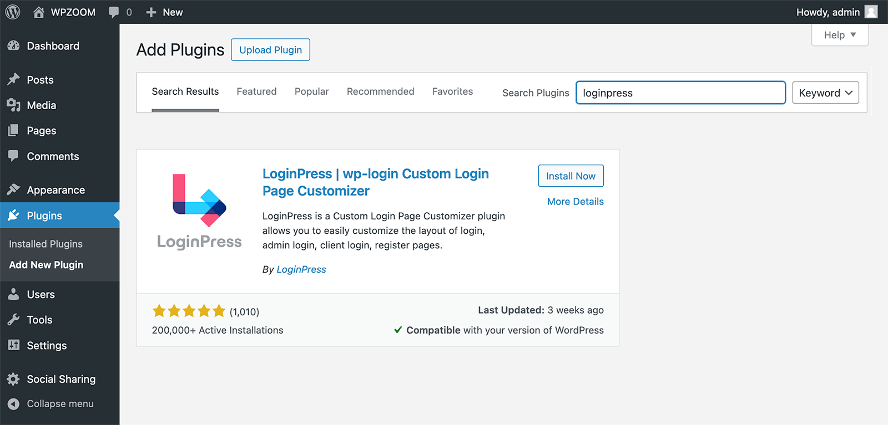
Task: Click the admin avatar icon
Action: click(x=871, y=12)
